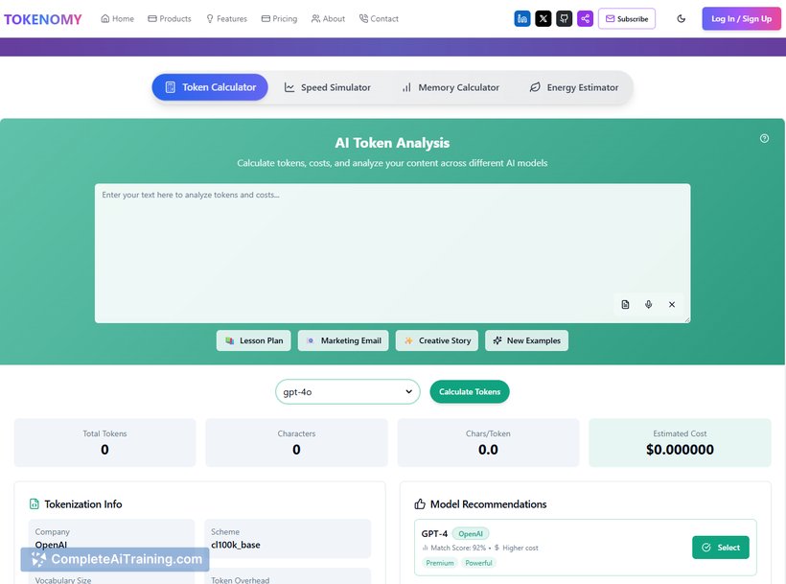Screen dimensions: 786x584
Task: Open the Features menu
Action: 226,17
